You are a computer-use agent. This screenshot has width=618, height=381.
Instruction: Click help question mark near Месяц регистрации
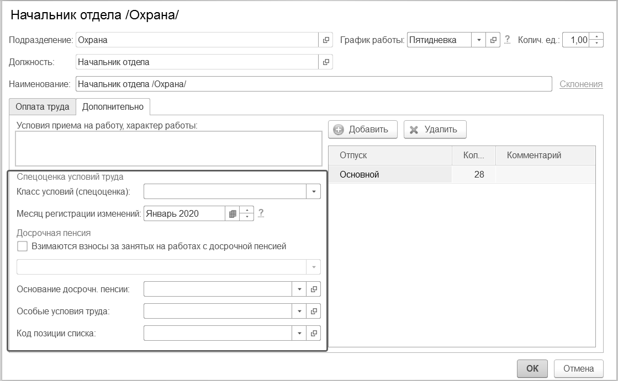click(261, 213)
